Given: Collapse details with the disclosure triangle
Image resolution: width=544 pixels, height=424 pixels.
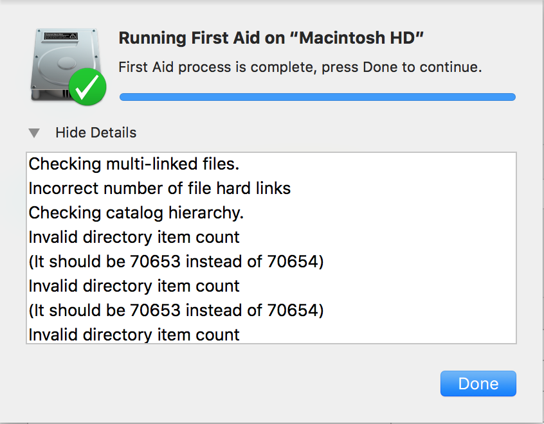Looking at the screenshot, I should click(x=34, y=133).
